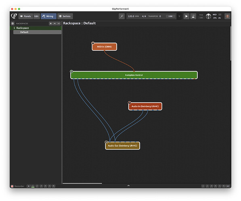
Task: Click the Transpose value 0
Action: pos(160,16)
